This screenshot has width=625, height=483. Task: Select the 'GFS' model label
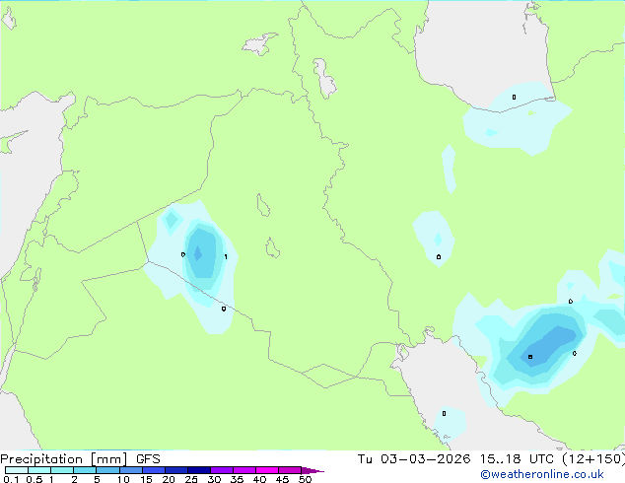click(148, 459)
